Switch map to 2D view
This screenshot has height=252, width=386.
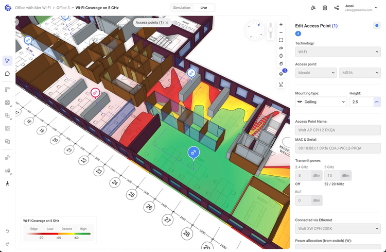tap(281, 47)
